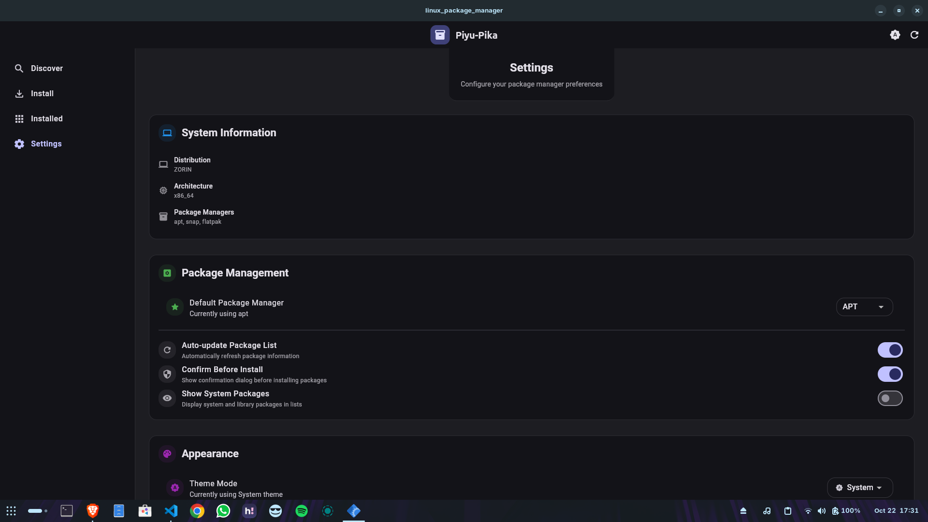
Task: Click the Install download icon in sidebar
Action: [19, 93]
